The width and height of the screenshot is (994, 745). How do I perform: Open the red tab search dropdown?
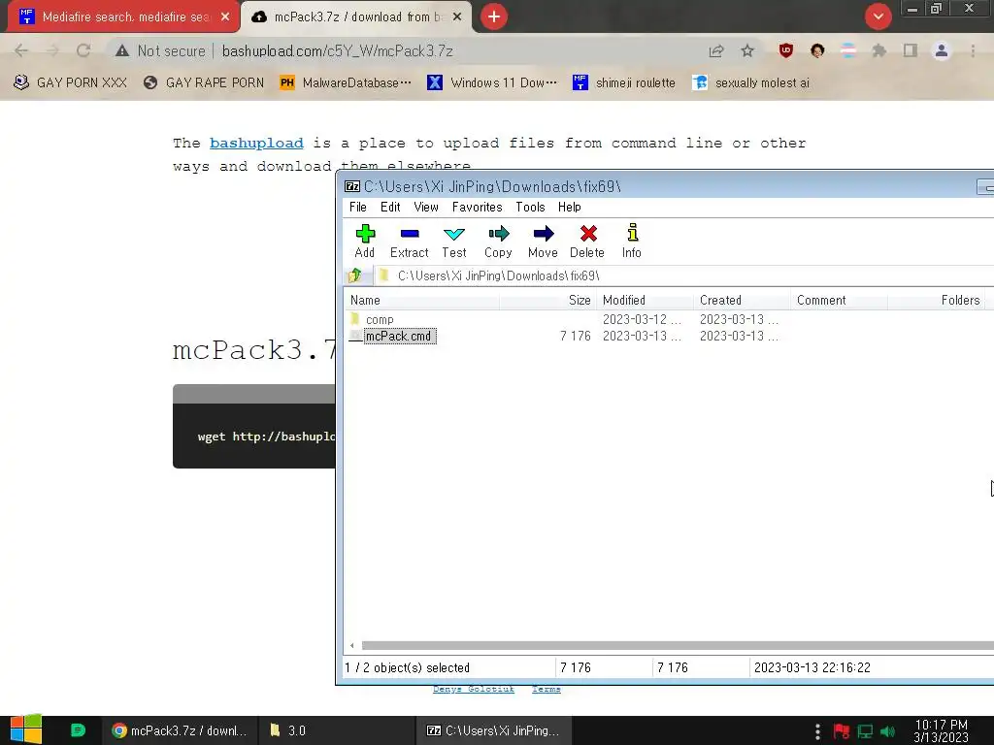tap(878, 16)
